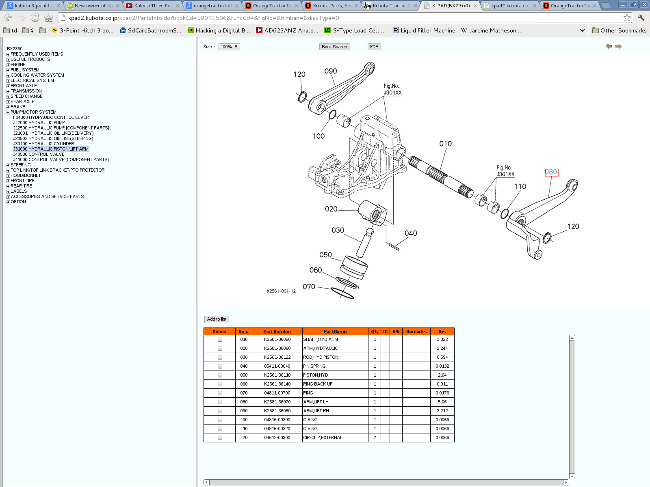650x487 pixels.
Task: Click the Book Search button
Action: click(x=334, y=47)
